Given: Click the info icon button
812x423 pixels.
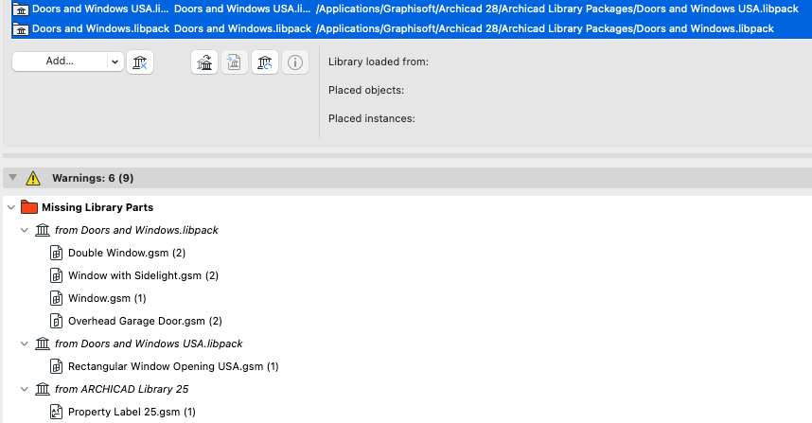Looking at the screenshot, I should pos(295,63).
